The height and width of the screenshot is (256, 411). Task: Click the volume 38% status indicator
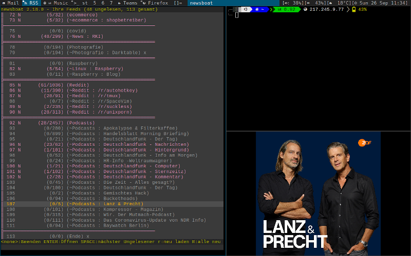(293, 3)
